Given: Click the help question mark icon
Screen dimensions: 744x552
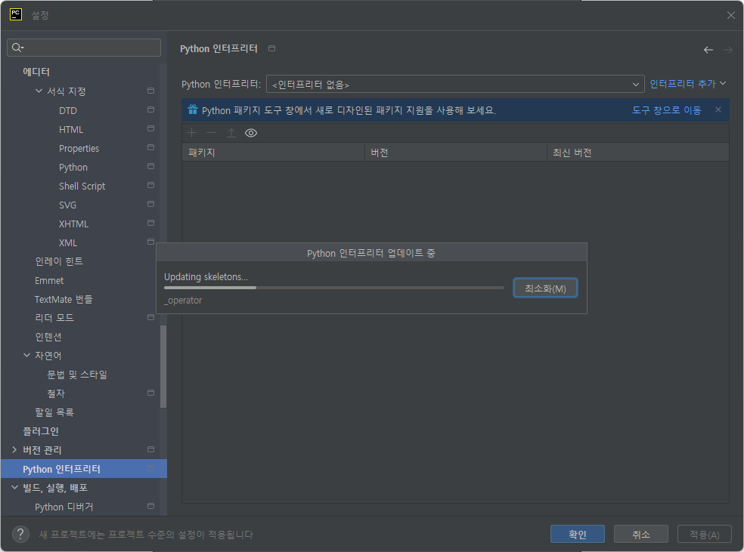Looking at the screenshot, I should 20,534.
